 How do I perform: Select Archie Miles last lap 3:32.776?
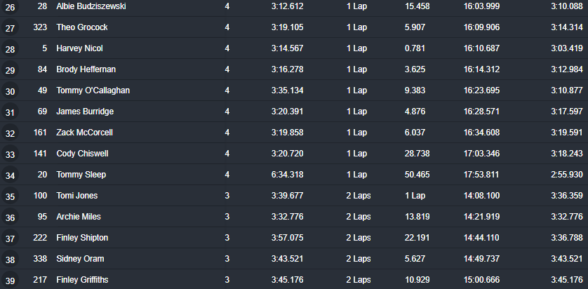(287, 216)
